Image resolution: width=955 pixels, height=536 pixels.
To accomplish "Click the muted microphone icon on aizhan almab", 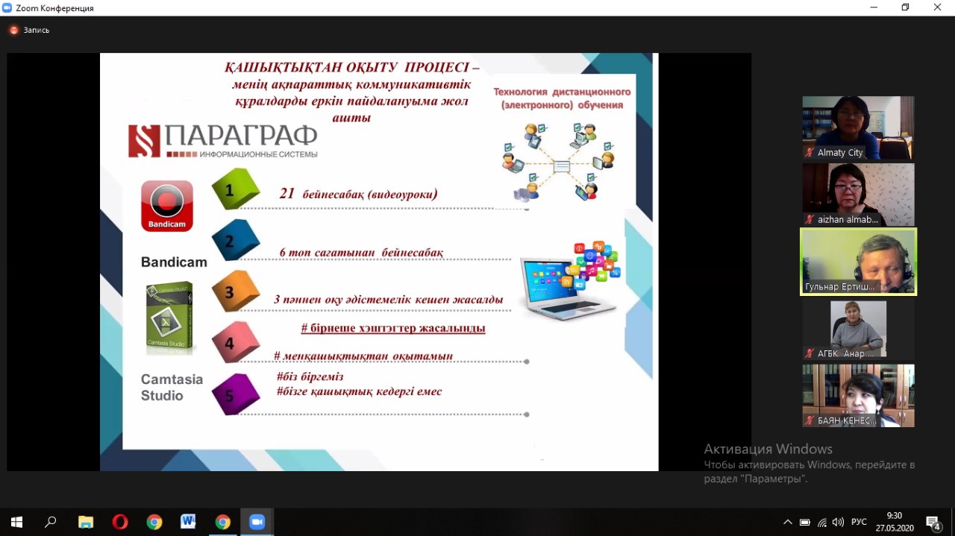I will pos(810,219).
